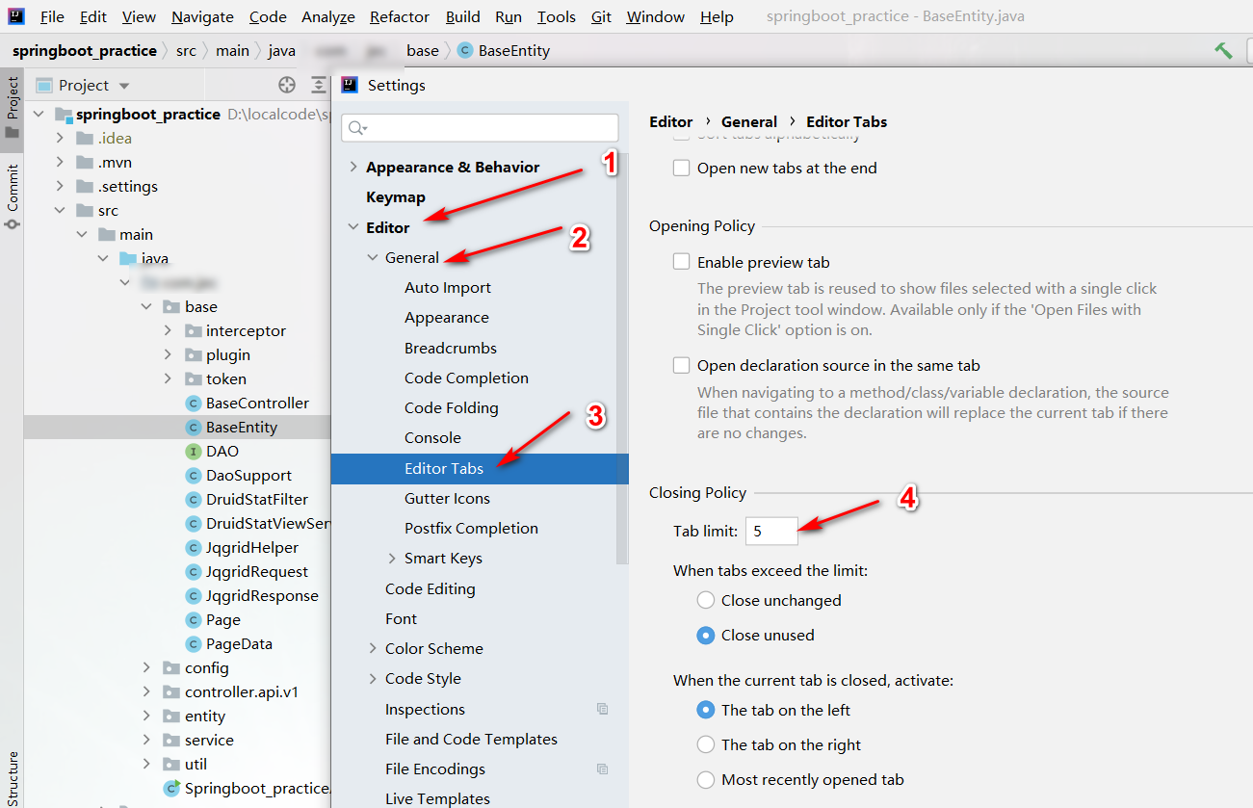The height and width of the screenshot is (808, 1253).
Task: Click the General breadcrumb in settings header
Action: tap(748, 122)
